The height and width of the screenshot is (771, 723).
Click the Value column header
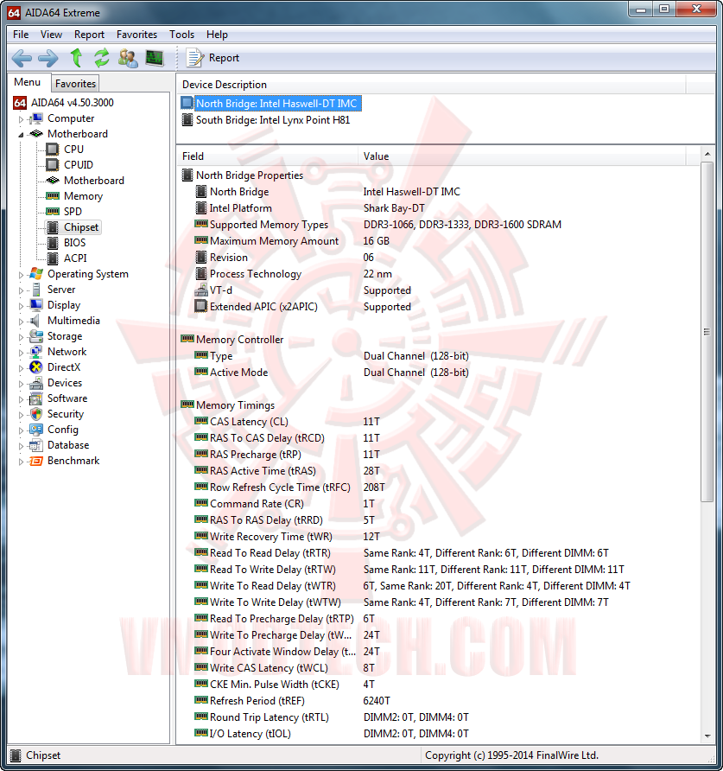(x=522, y=156)
